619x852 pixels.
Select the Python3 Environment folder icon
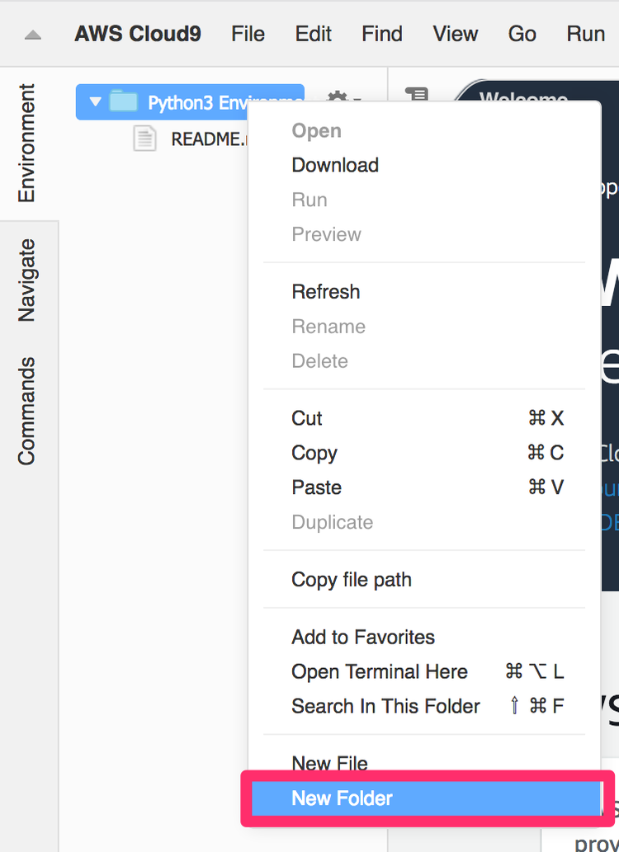pos(124,101)
